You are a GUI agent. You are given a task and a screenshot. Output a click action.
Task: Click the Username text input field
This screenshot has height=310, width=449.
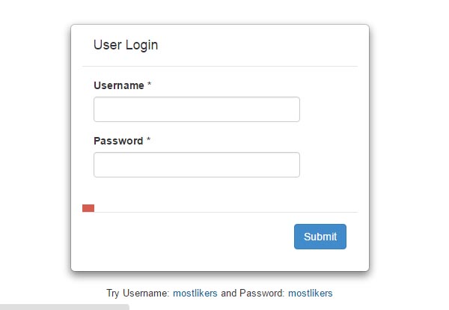[x=196, y=109]
